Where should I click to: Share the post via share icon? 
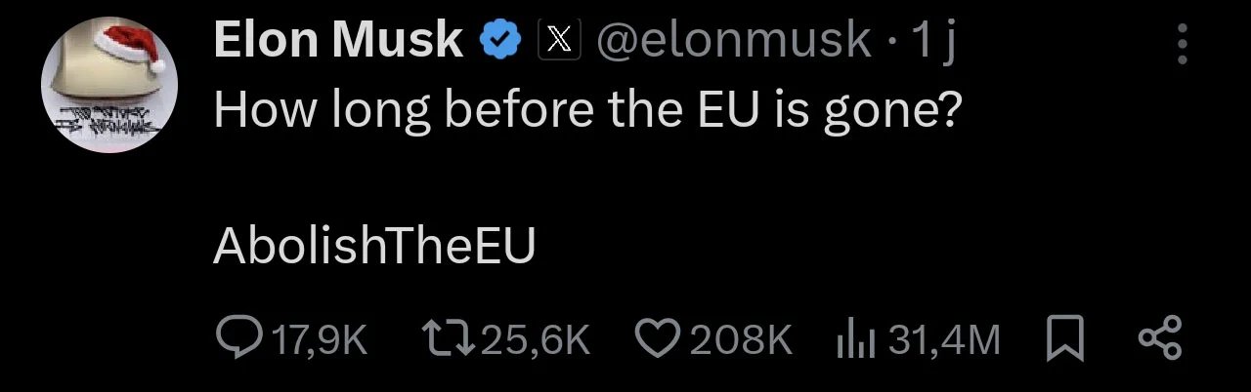tap(1161, 338)
